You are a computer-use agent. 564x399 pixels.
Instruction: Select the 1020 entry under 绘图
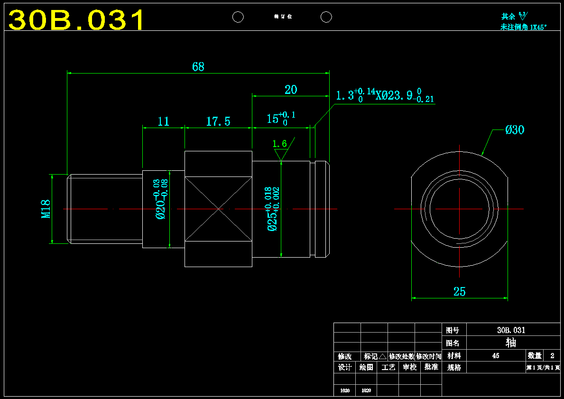click(366, 390)
